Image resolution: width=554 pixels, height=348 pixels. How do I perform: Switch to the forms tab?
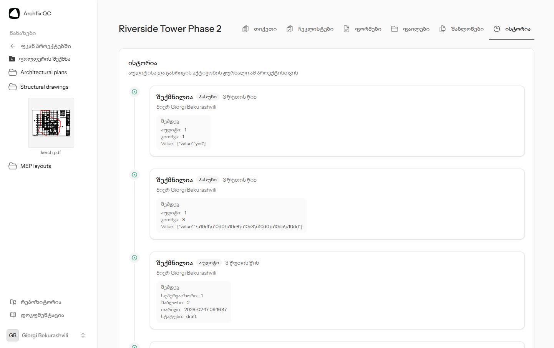pyautogui.click(x=362, y=29)
